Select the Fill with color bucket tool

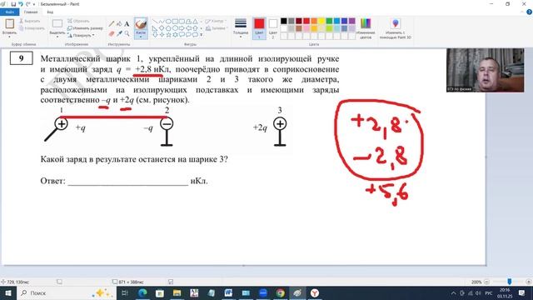(119, 24)
